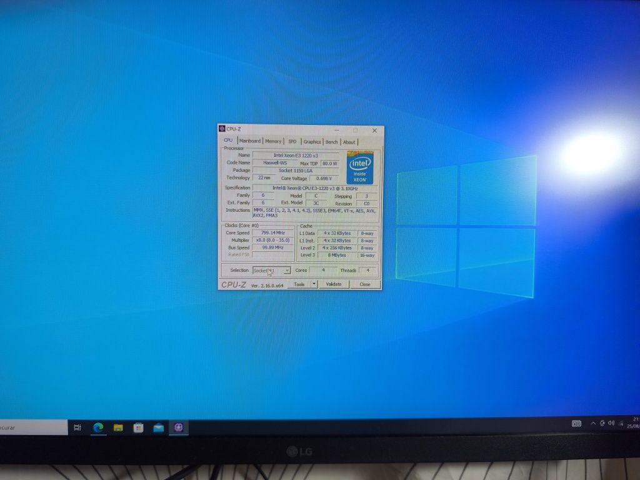Click the CPU-Z taskbar icon
The image size is (640, 480).
click(179, 427)
